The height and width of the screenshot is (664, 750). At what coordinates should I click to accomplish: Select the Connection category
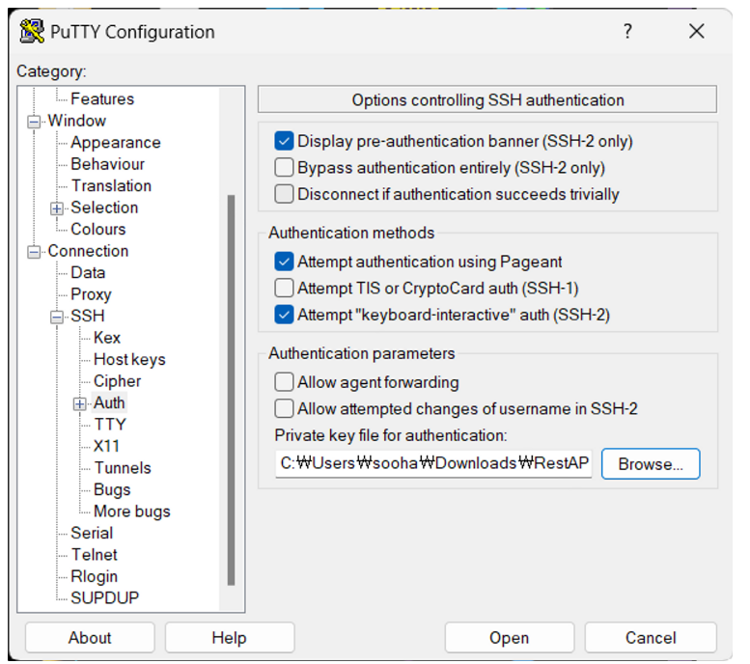pyautogui.click(x=88, y=251)
